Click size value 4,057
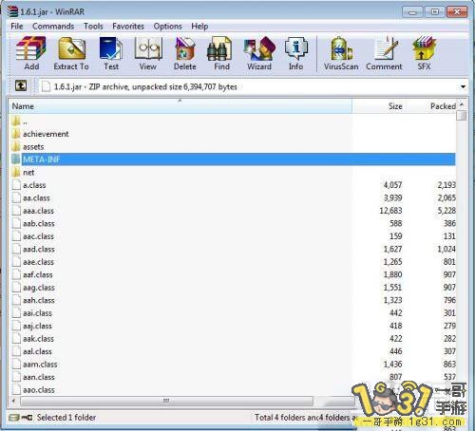Image resolution: width=475 pixels, height=431 pixels. [392, 185]
